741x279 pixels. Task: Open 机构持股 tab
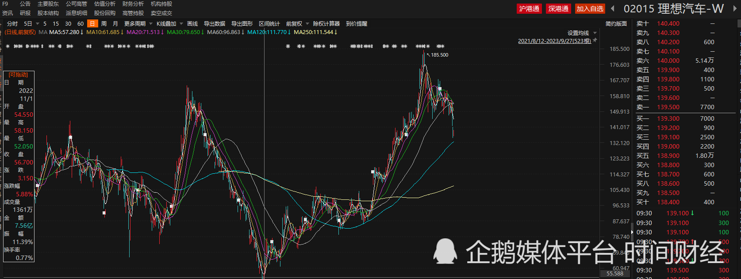pyautogui.click(x=161, y=4)
